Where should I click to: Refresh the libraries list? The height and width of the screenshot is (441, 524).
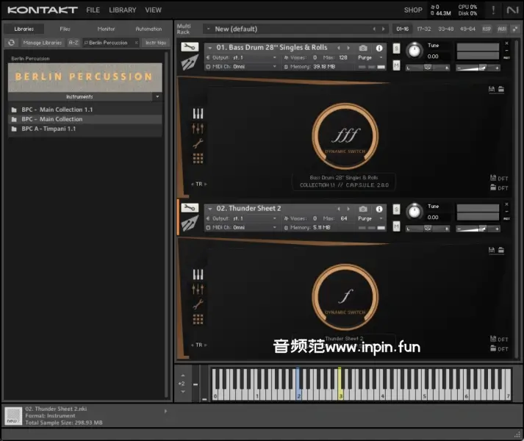point(11,43)
